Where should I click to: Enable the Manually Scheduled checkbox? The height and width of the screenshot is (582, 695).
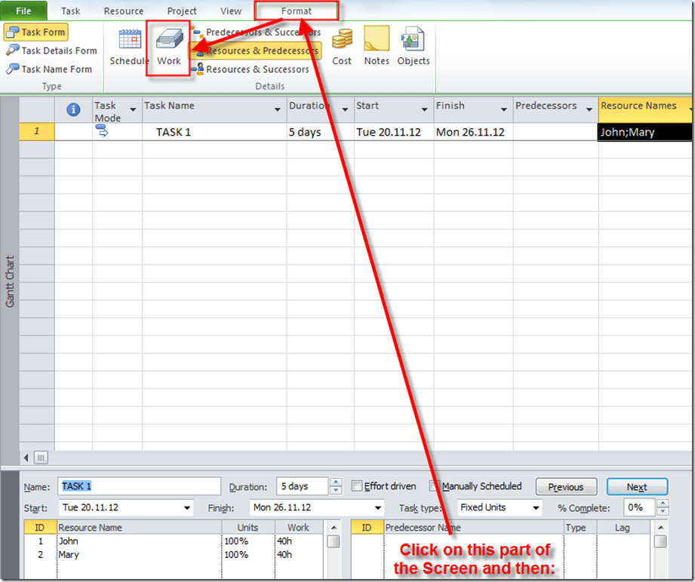tap(435, 486)
